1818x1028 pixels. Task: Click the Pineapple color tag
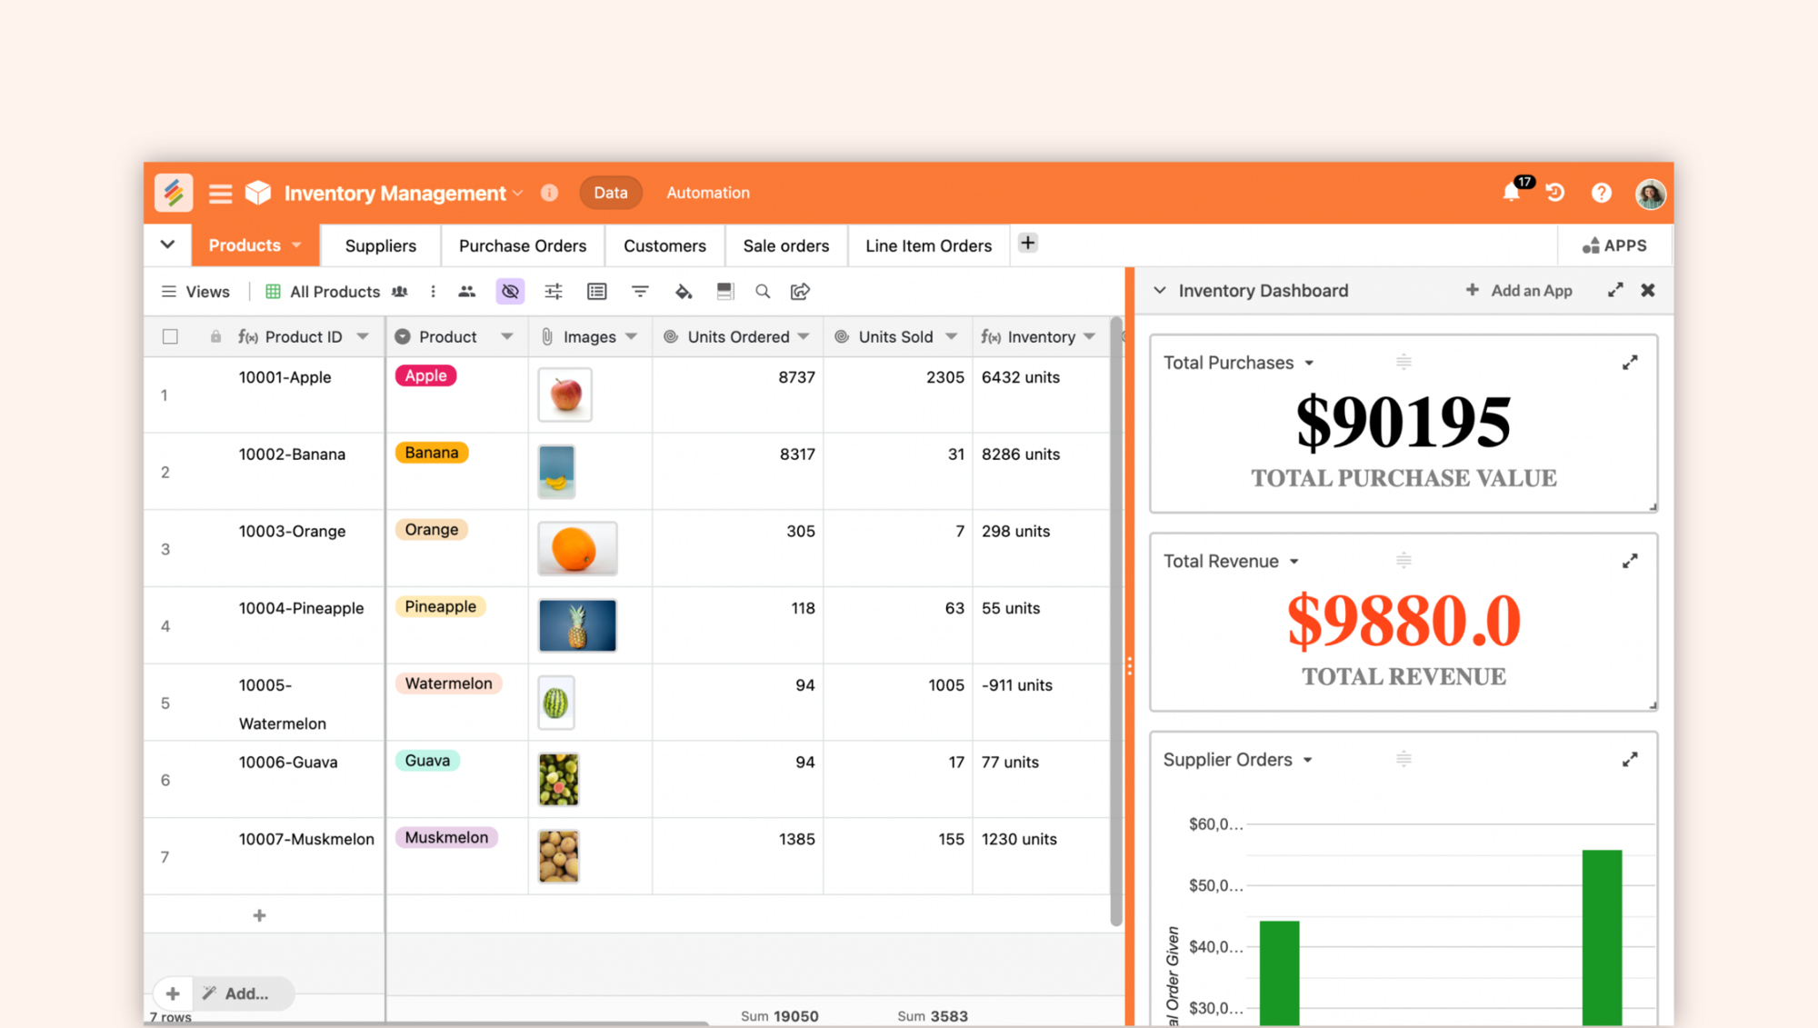(x=440, y=606)
